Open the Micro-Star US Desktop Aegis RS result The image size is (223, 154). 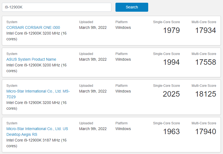pyautogui.click(x=37, y=132)
